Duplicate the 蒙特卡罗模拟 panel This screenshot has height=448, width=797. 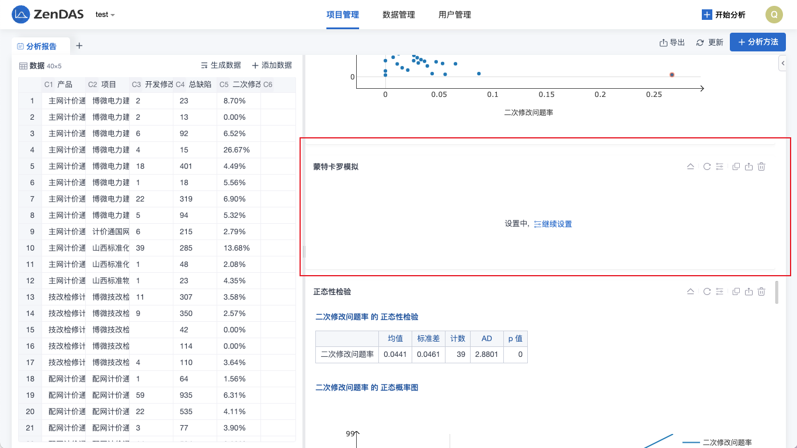click(x=736, y=166)
